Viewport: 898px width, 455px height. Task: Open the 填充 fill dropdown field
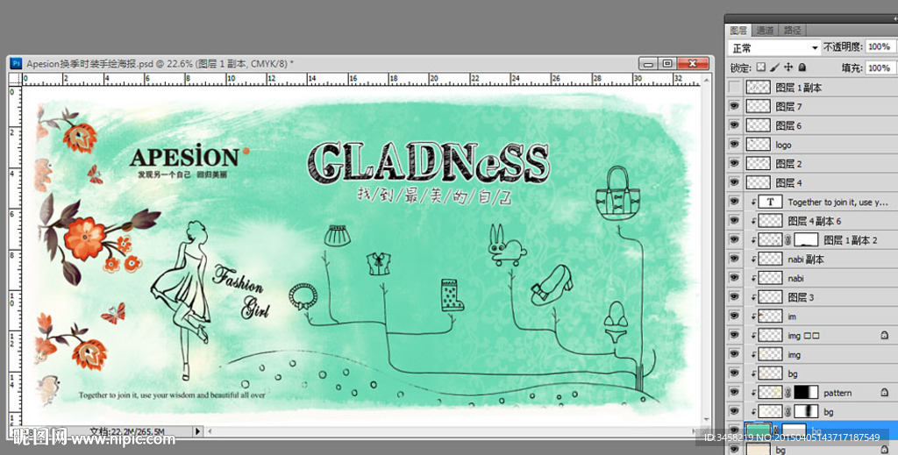tap(880, 68)
